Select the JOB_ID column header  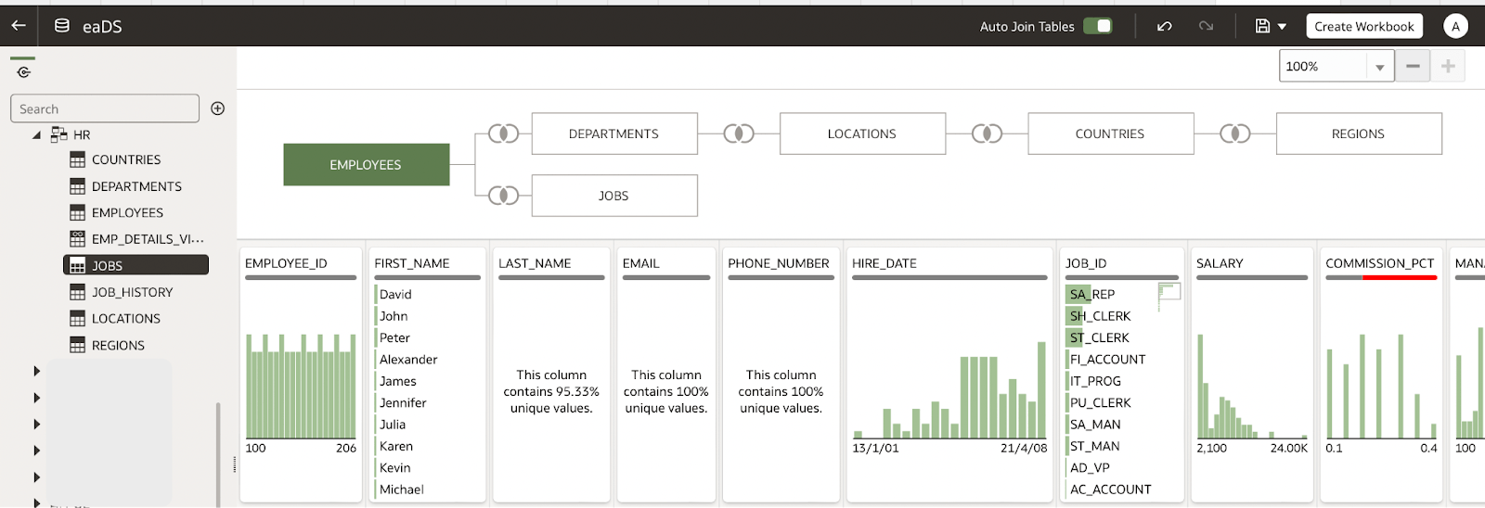pos(1086,263)
